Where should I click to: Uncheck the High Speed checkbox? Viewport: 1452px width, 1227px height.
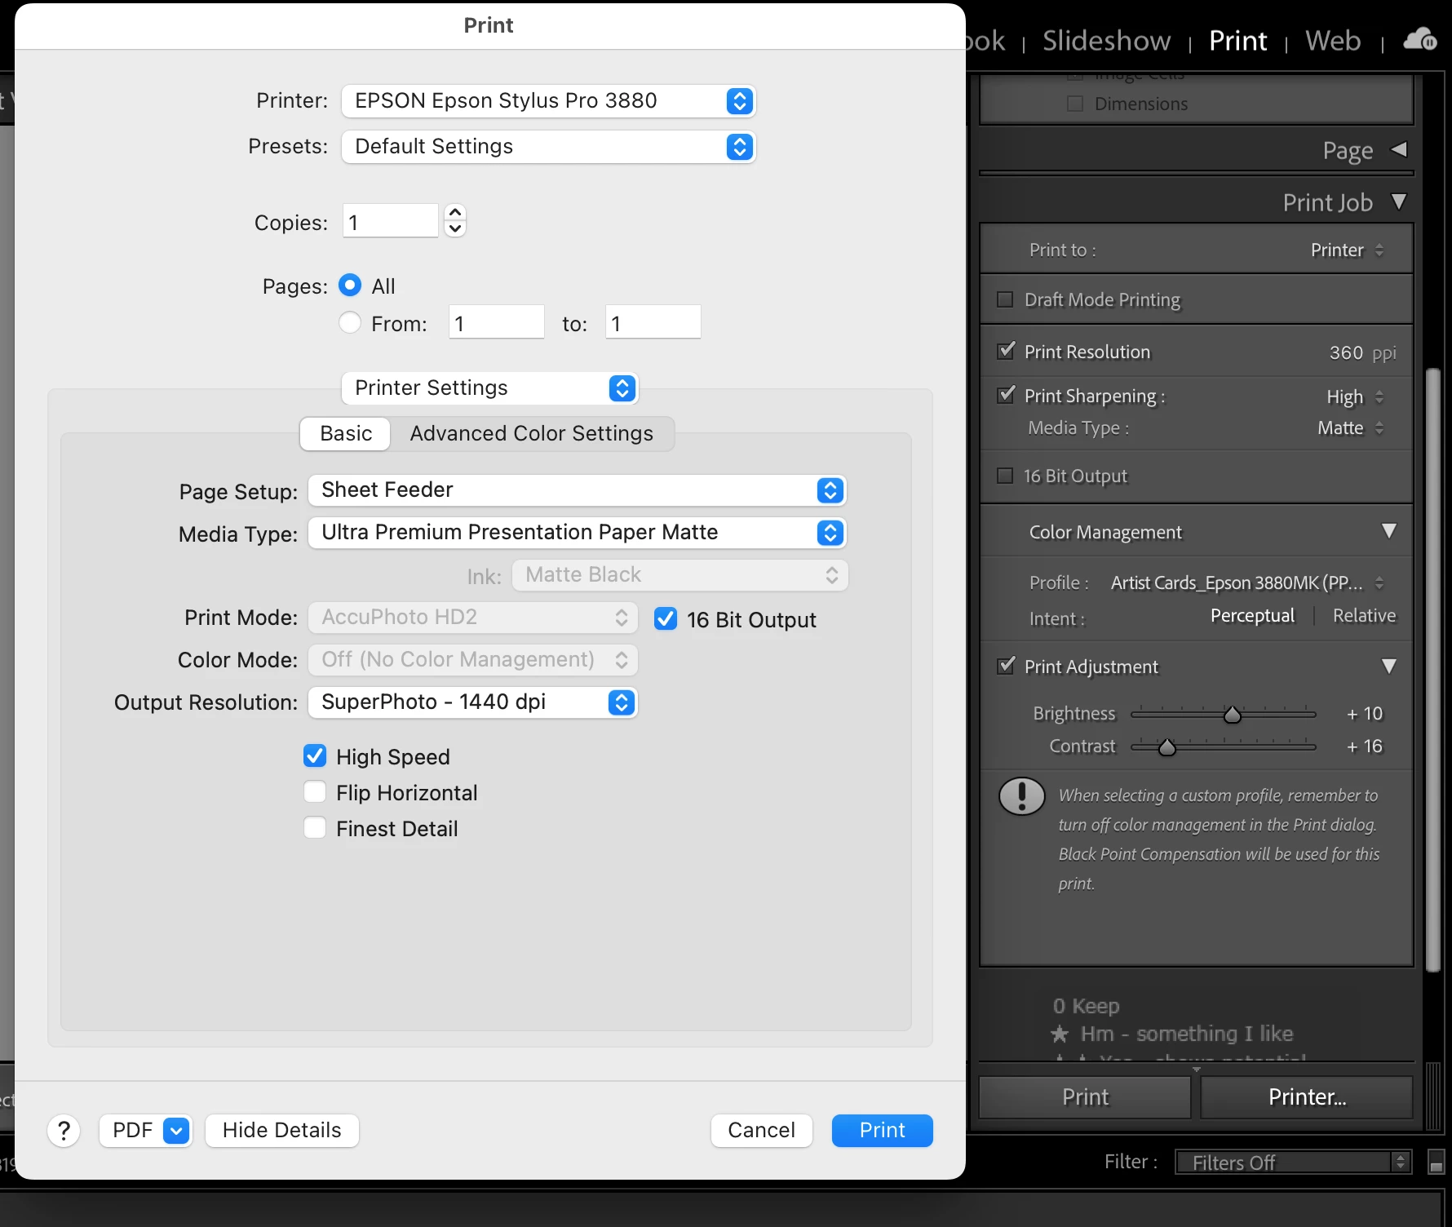315,756
